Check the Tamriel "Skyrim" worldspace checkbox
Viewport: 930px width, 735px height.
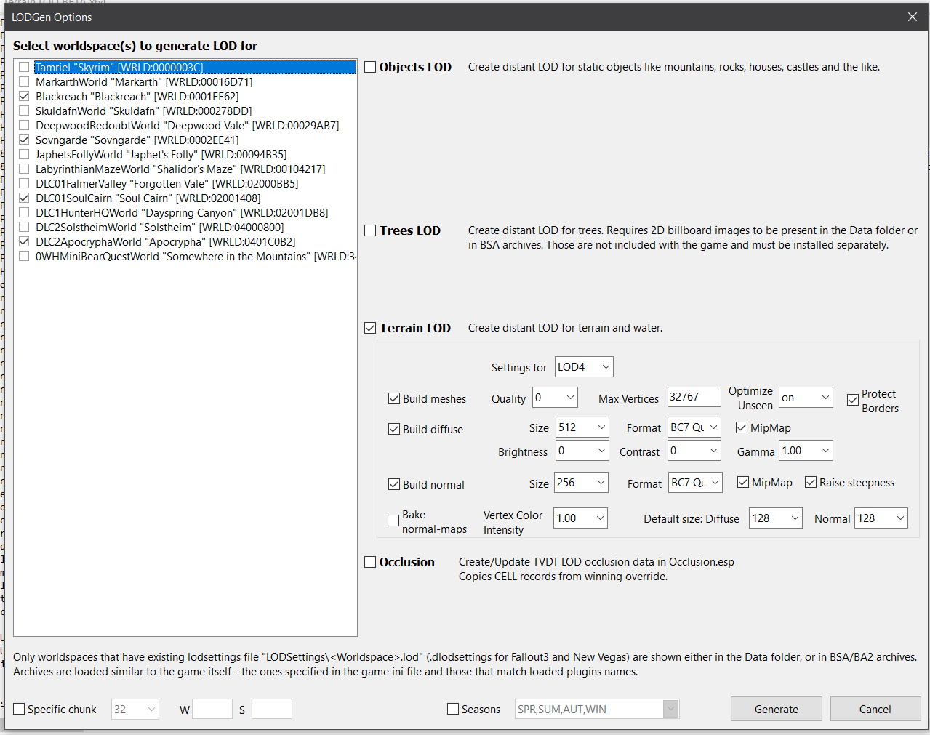coord(24,67)
